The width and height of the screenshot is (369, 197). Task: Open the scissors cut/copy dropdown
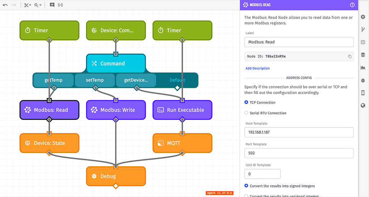28,5
